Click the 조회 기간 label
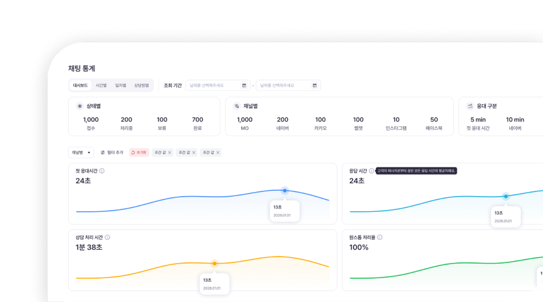The image size is (543, 302). pyautogui.click(x=173, y=86)
